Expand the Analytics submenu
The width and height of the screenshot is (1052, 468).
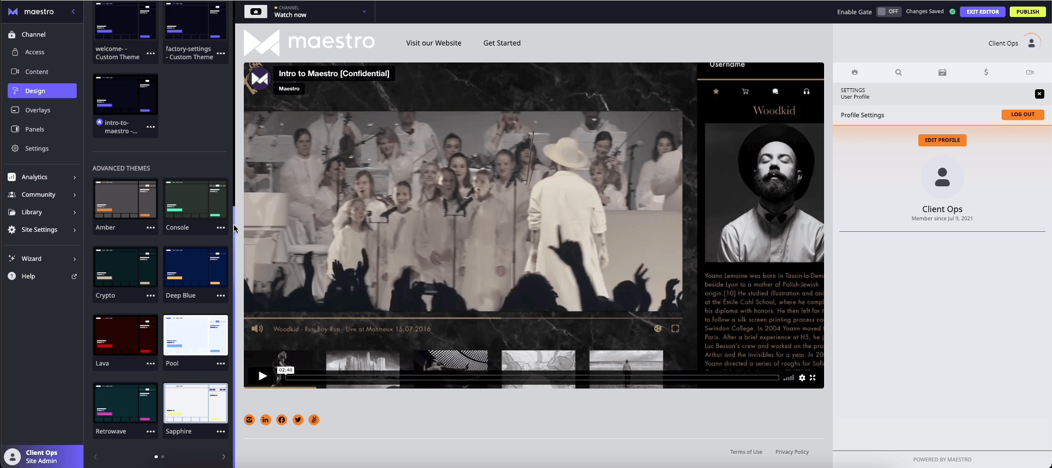pos(42,177)
